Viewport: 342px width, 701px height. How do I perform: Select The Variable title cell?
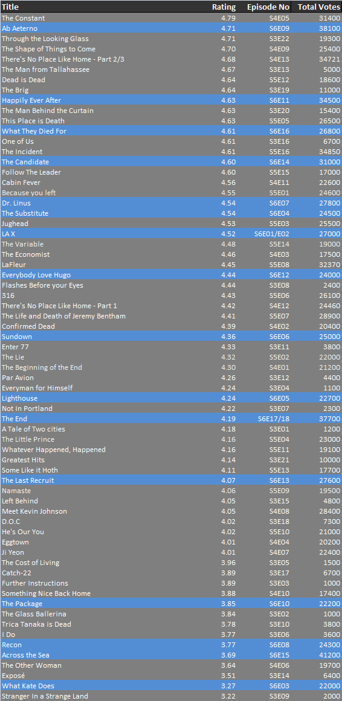[22, 244]
